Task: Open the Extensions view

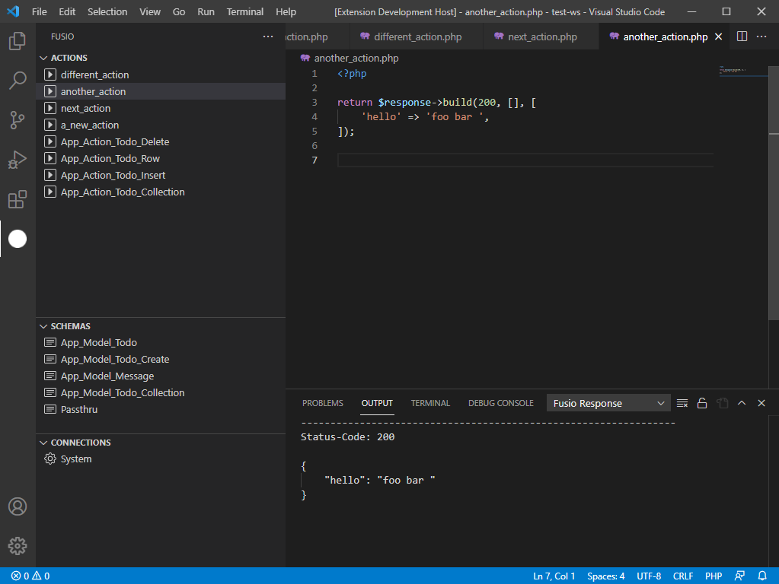Action: tap(18, 199)
